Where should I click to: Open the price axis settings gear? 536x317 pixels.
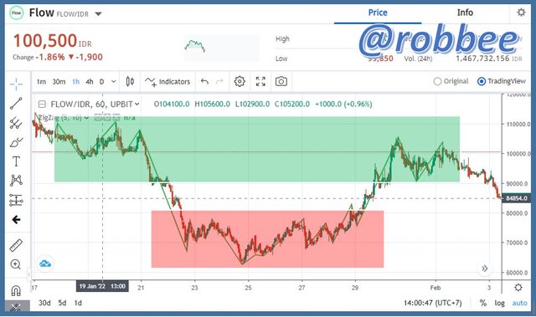[x=518, y=288]
